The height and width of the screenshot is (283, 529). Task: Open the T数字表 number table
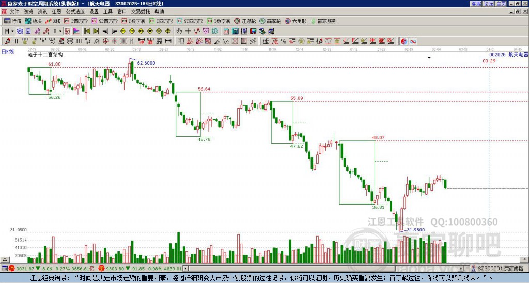coord(219,21)
